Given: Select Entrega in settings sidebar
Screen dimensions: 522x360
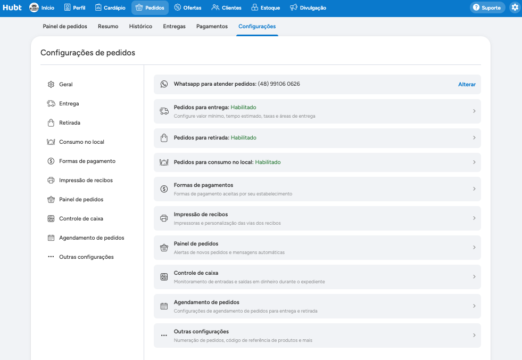Looking at the screenshot, I should 69,104.
